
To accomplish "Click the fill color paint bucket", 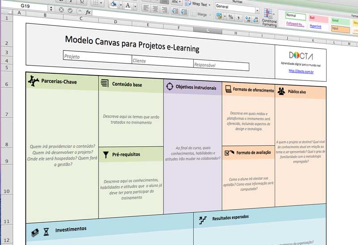I will coord(113,5).
